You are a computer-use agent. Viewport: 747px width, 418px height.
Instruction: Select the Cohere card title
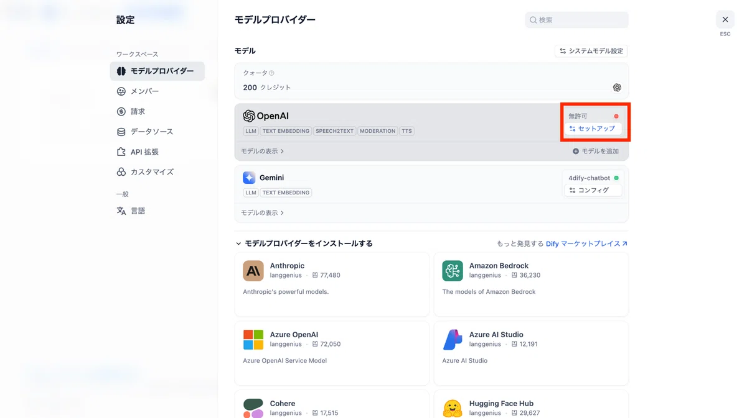coord(283,404)
